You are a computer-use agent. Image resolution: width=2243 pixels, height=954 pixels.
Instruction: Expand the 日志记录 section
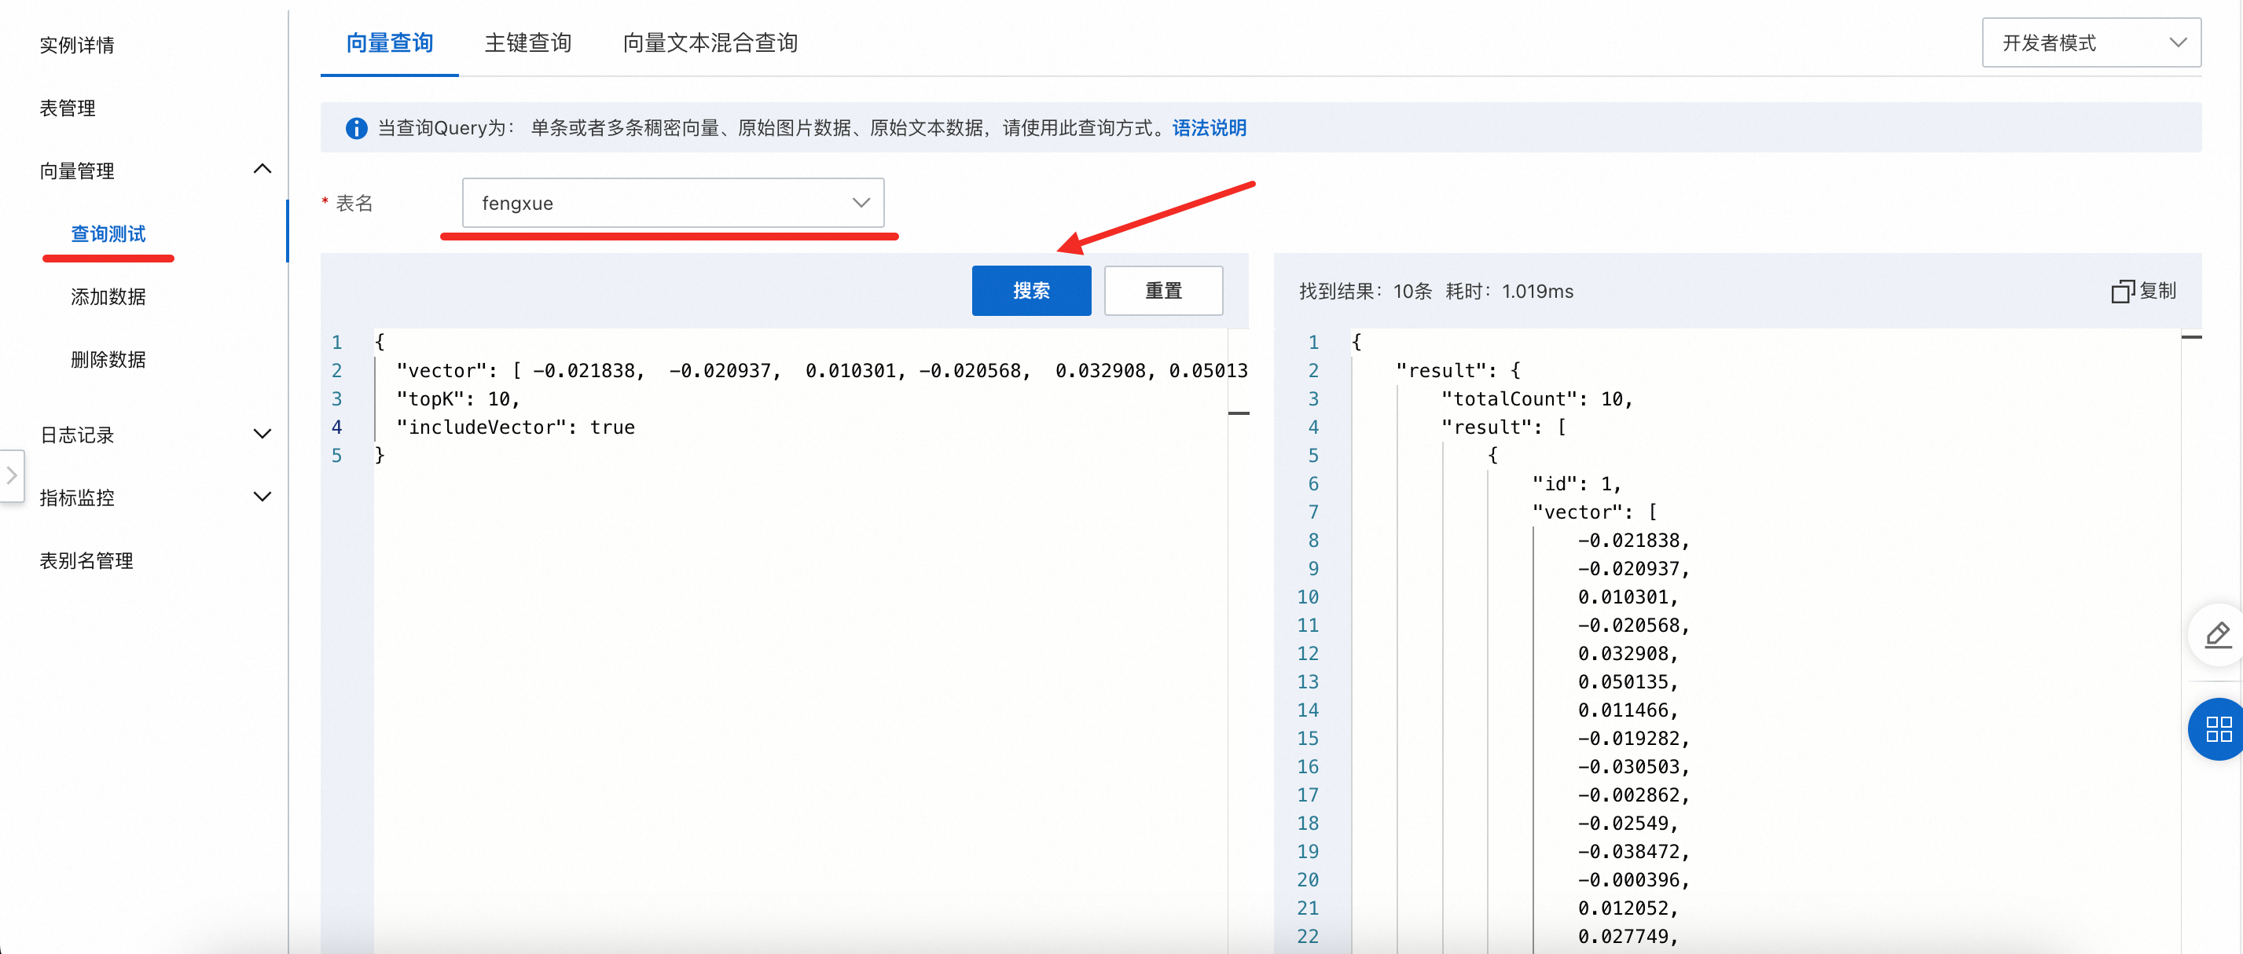click(x=262, y=435)
